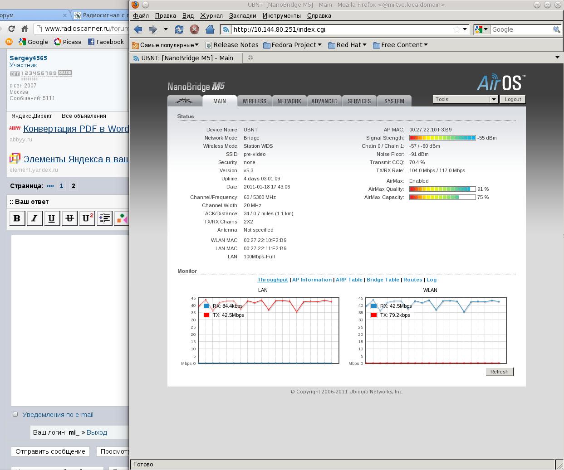The height and width of the screenshot is (470, 564).
Task: Click Italic formatting button in forum editor
Action: click(34, 218)
